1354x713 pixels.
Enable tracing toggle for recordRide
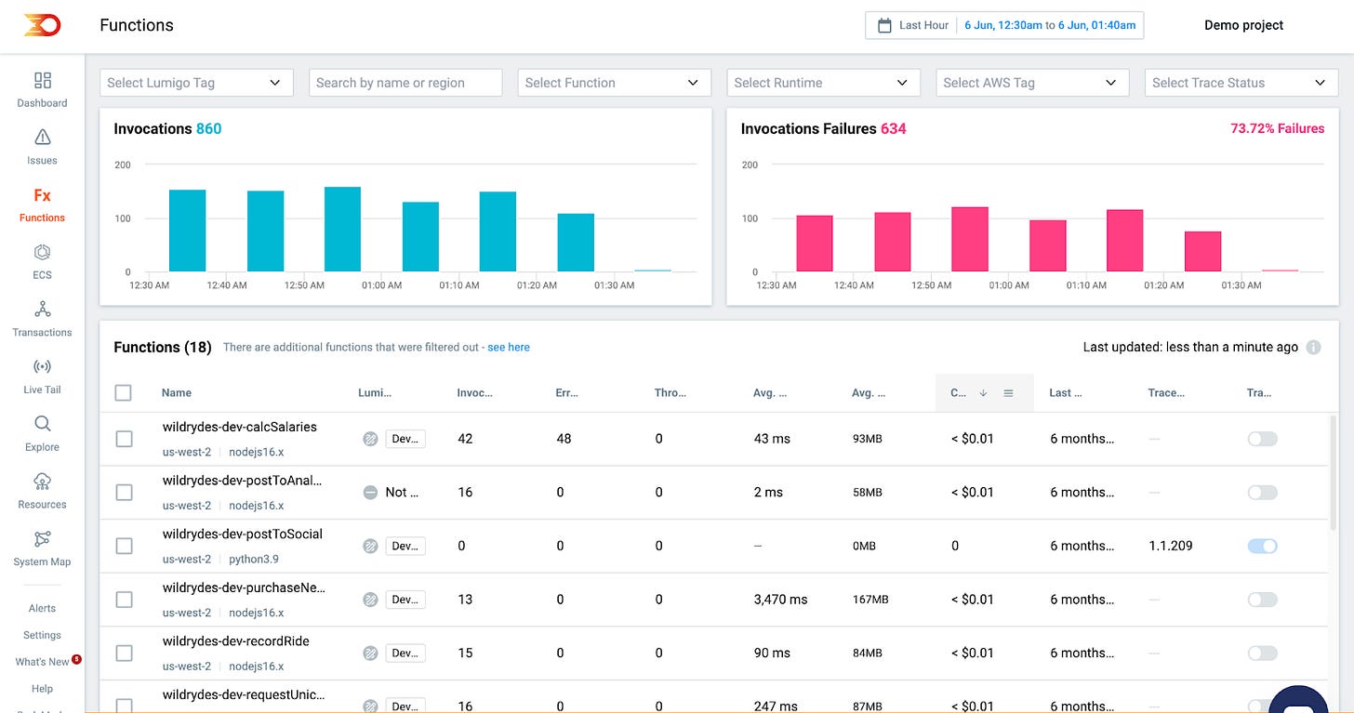[x=1262, y=654]
